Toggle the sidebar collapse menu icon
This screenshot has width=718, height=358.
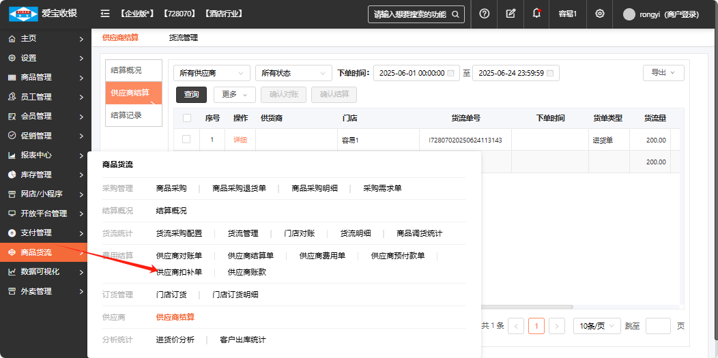click(x=104, y=14)
